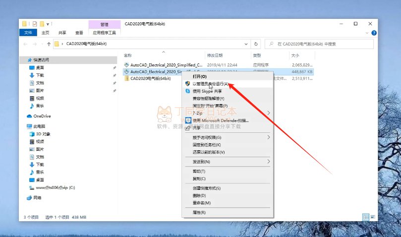Image resolution: width=401 pixels, height=237 pixels.
Task: Choose 删除(D) in the context menu
Action: [x=228, y=195]
